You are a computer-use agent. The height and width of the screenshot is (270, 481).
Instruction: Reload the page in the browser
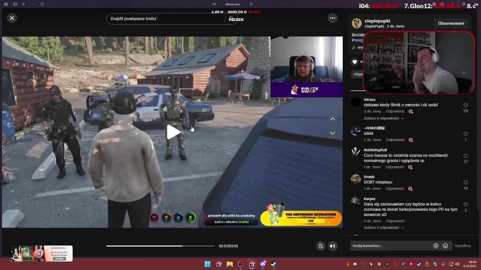pyautogui.click(x=42, y=4)
